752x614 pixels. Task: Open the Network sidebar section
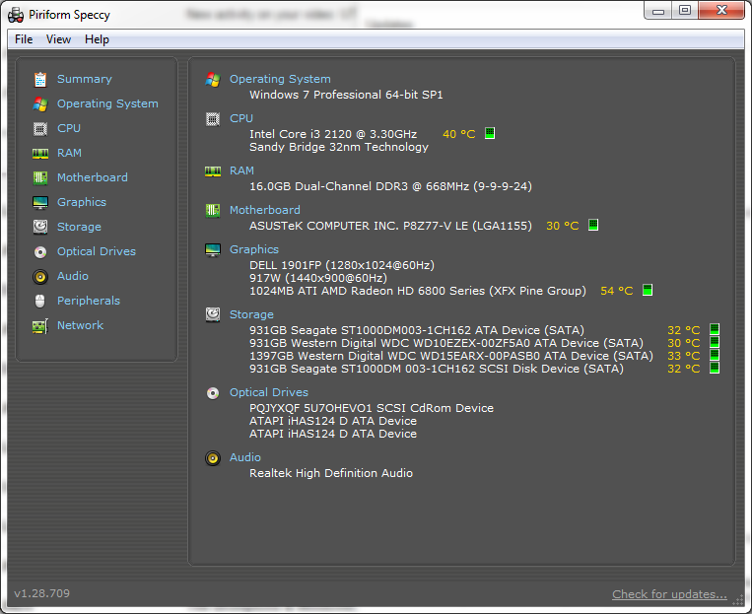pos(80,325)
